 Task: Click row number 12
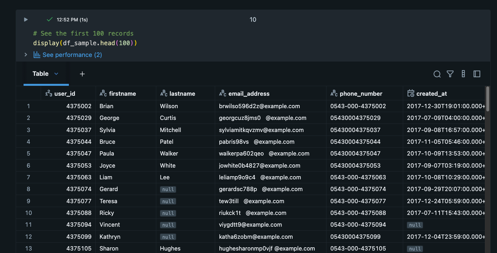29,237
